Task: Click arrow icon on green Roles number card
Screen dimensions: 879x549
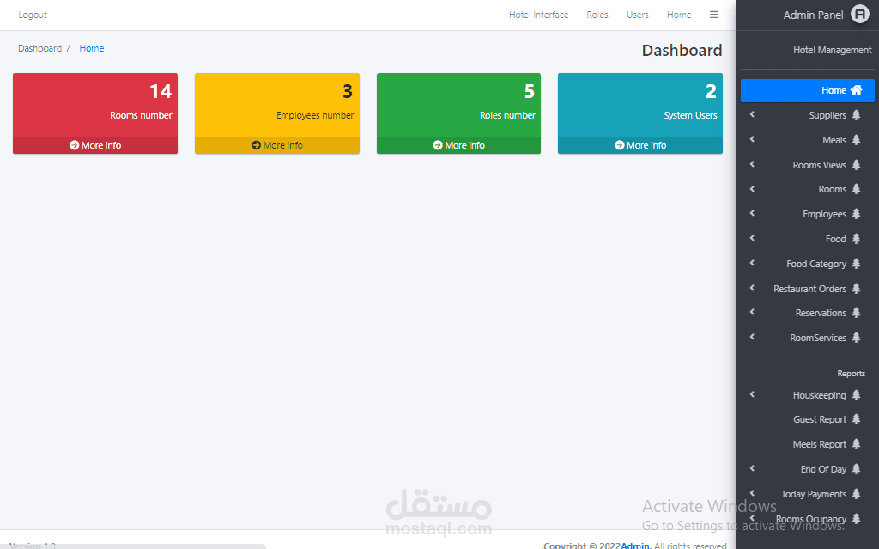Action: coord(438,145)
